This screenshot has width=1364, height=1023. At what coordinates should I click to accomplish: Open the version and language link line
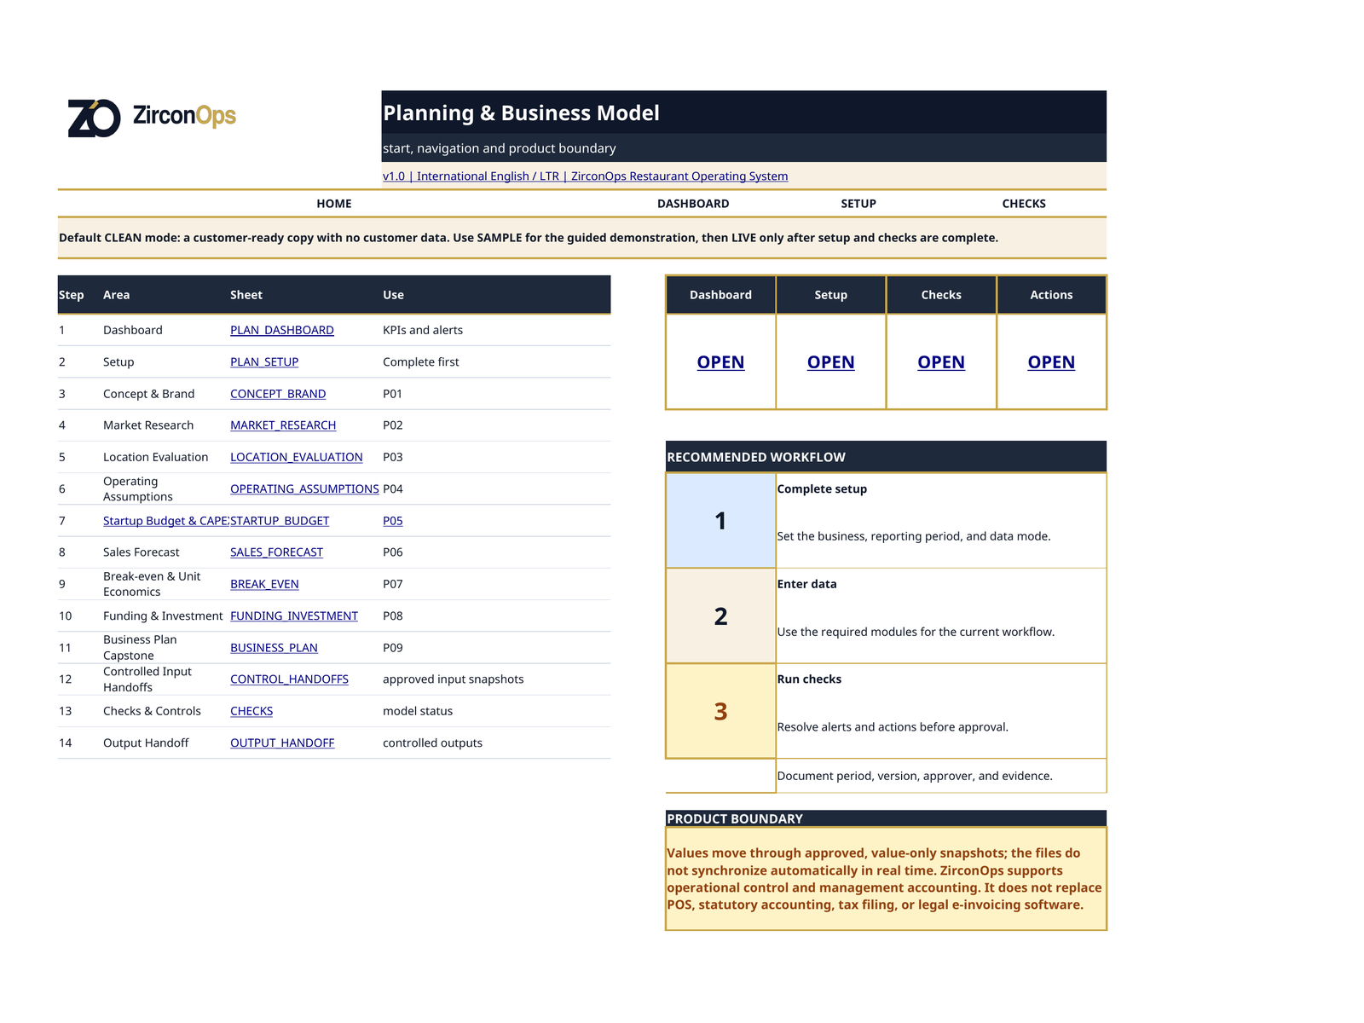pos(585,176)
